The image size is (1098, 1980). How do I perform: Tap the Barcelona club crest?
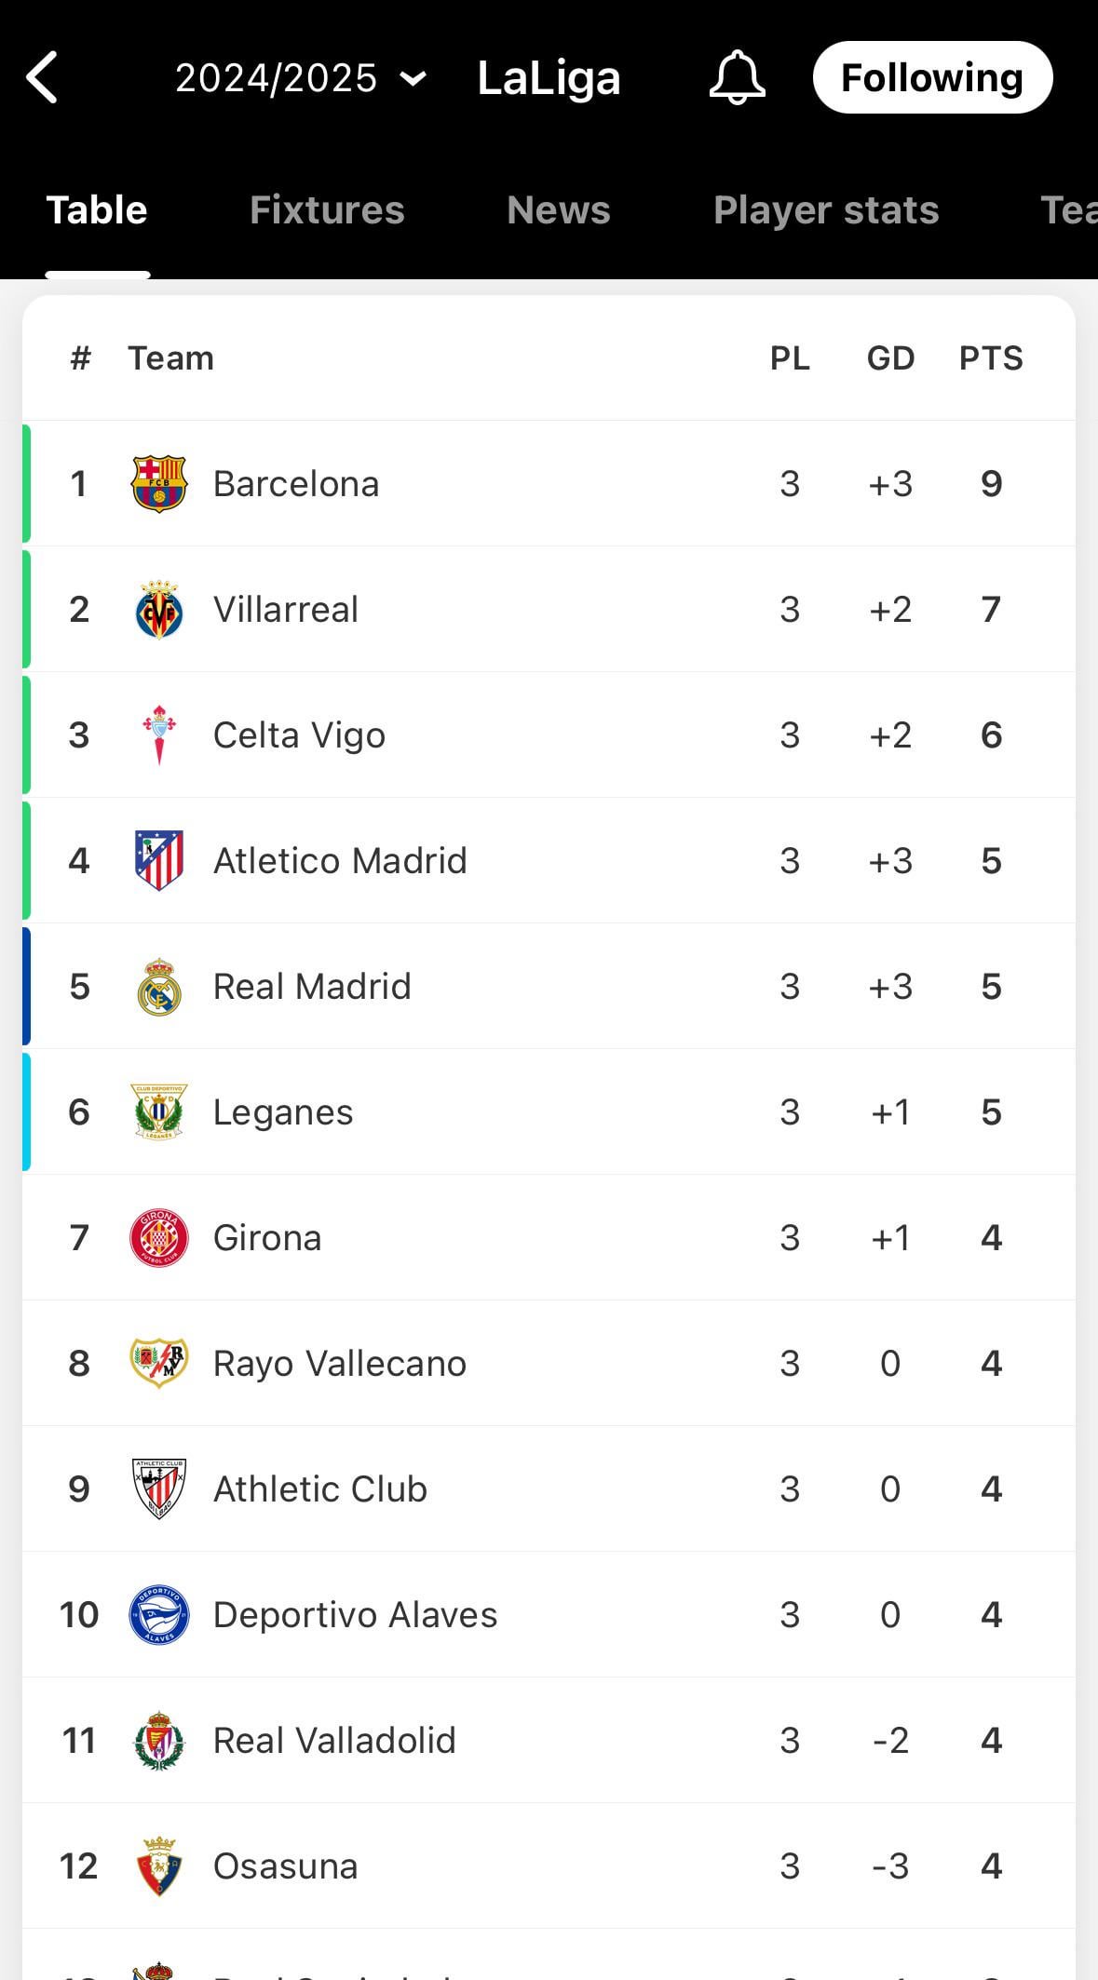pyautogui.click(x=159, y=484)
